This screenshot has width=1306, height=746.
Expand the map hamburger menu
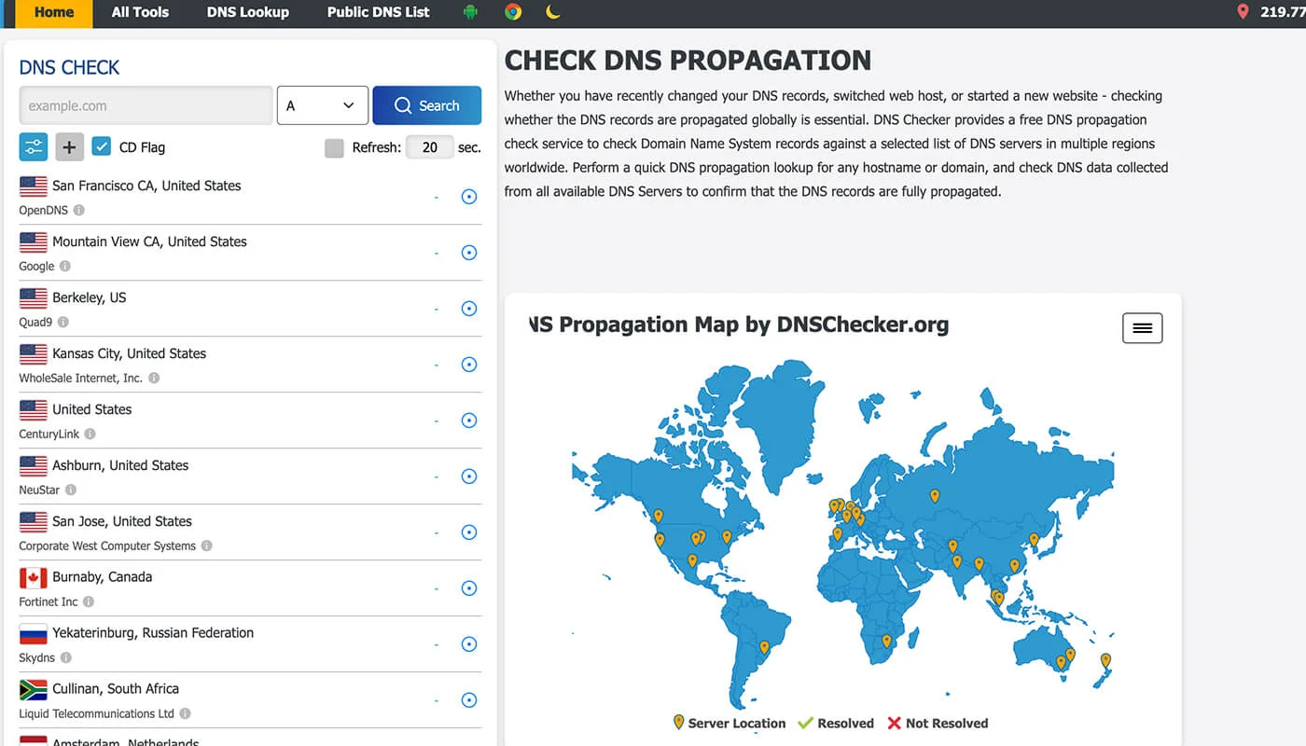[x=1142, y=328]
